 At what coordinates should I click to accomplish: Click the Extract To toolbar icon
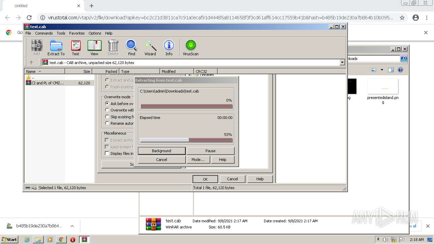click(56, 47)
